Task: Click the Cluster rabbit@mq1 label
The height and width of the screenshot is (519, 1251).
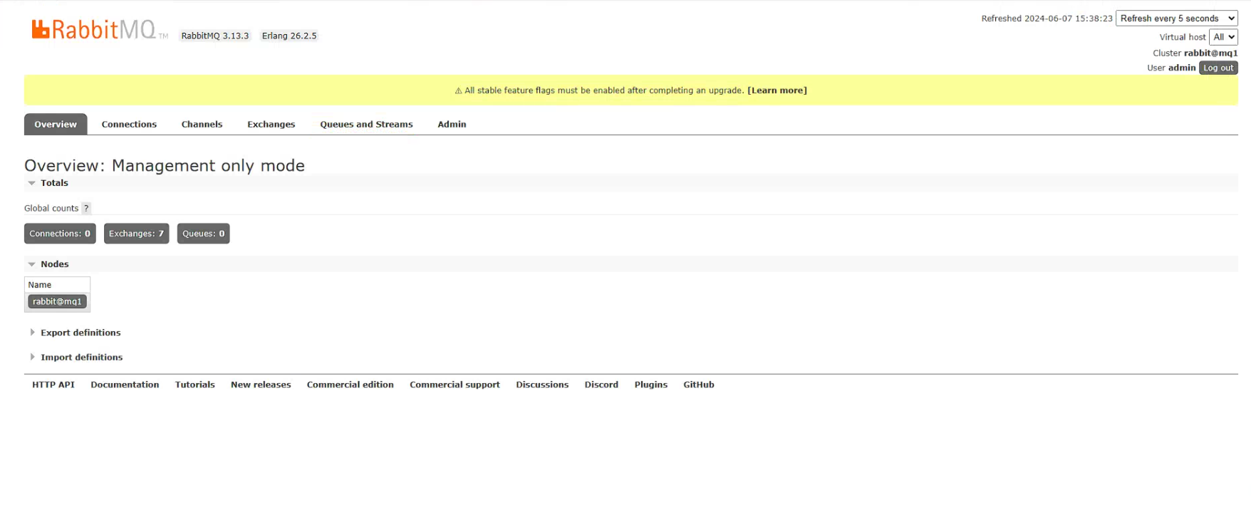Action: 1195,53
